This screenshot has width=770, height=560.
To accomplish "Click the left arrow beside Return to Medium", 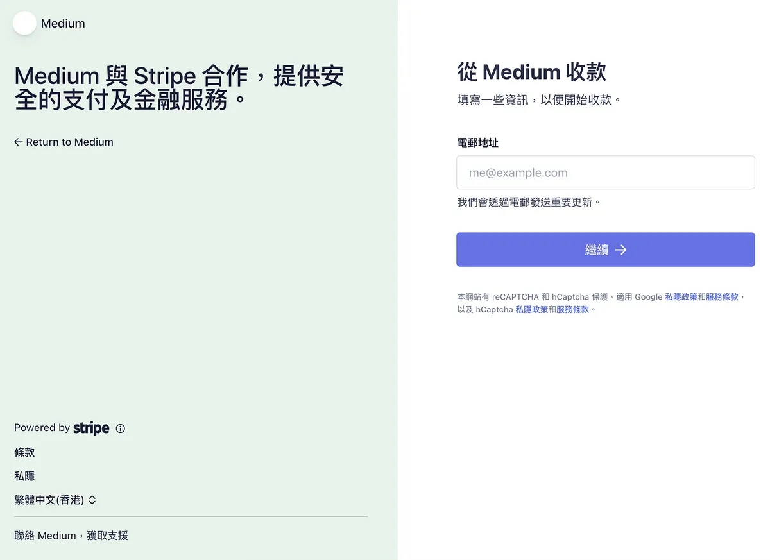I will 19,142.
